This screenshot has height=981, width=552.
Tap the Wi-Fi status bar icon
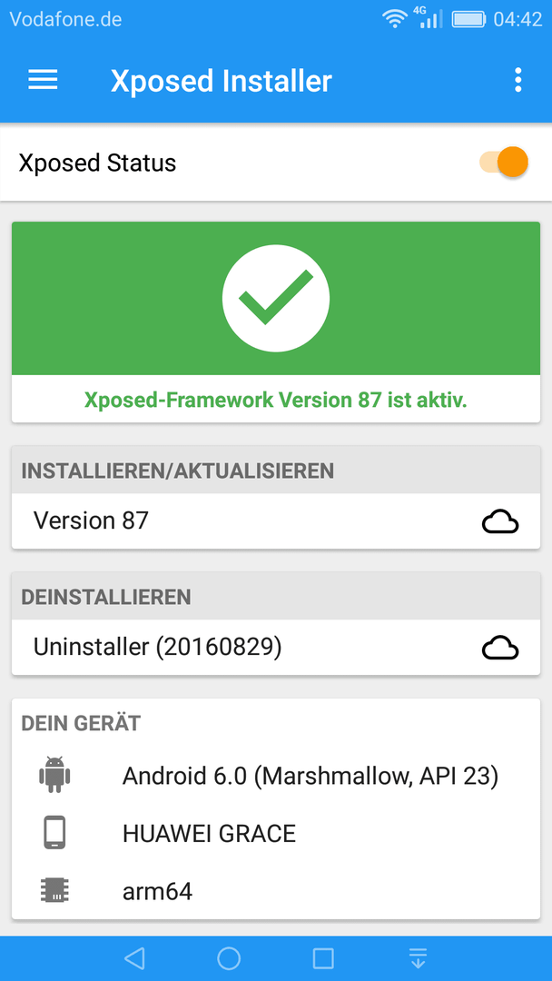tap(394, 19)
